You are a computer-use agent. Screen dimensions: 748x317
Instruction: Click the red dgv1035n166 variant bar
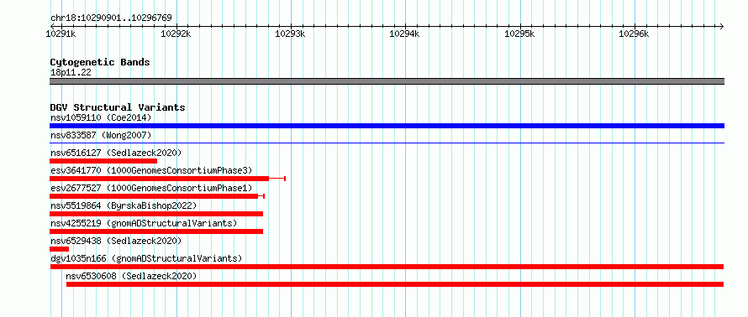point(387,267)
